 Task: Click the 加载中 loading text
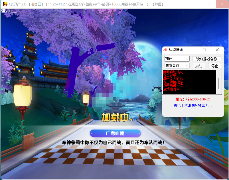(x=117, y=117)
